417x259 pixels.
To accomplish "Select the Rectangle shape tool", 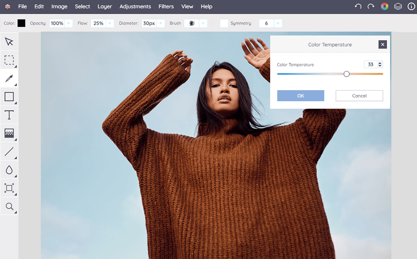I will [x=9, y=97].
